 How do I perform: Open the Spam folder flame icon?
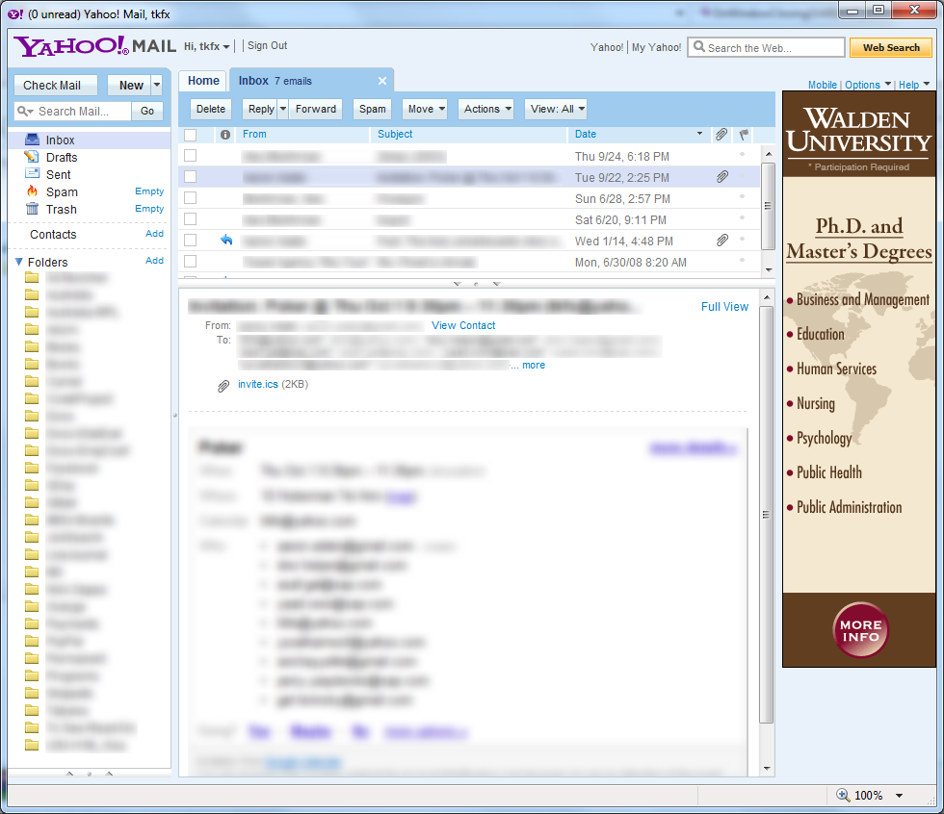pos(32,191)
